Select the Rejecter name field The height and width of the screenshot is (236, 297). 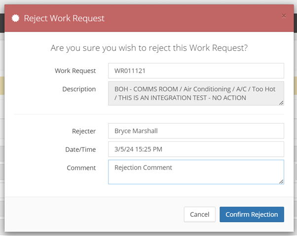(196, 131)
